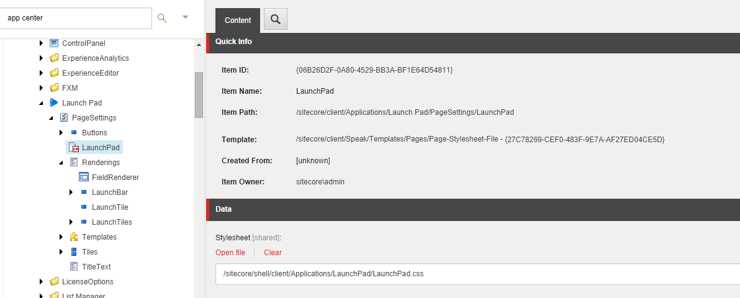The image size is (740, 298).
Task: Collapse the Data section header
Action: point(473,209)
